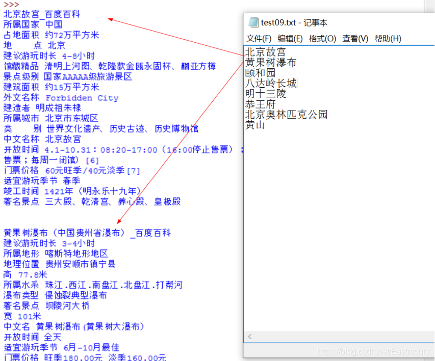Screen dimensions: 435x361
Task: Click the output line 北京故宫_百度百科
Action: tap(42, 14)
